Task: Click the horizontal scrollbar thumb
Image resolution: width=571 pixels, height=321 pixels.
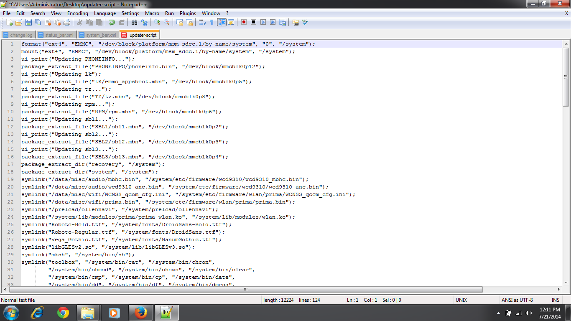Action: click(246, 289)
